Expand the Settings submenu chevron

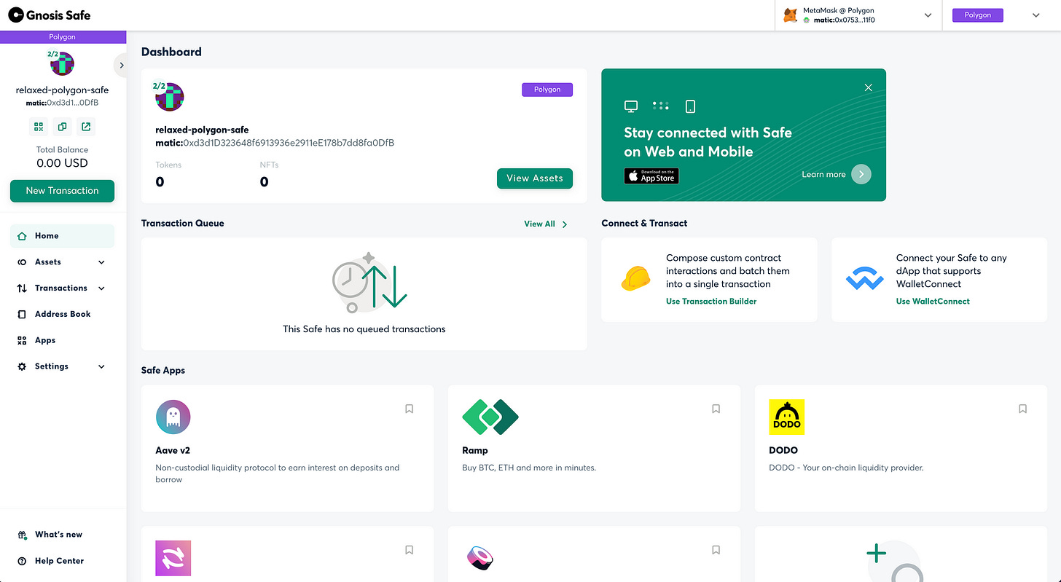point(101,366)
